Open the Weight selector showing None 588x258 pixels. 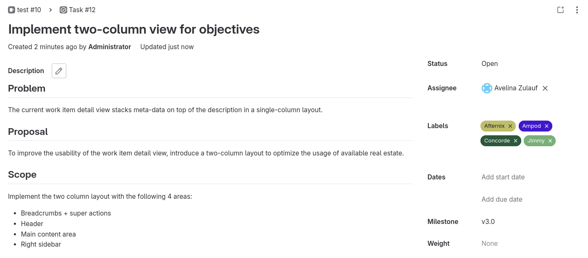point(489,243)
